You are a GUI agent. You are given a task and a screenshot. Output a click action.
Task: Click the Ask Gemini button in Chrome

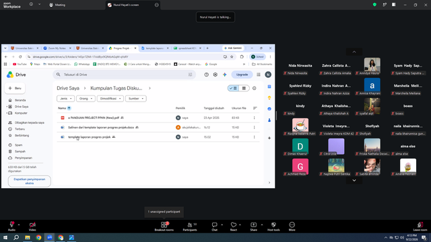coord(233,48)
